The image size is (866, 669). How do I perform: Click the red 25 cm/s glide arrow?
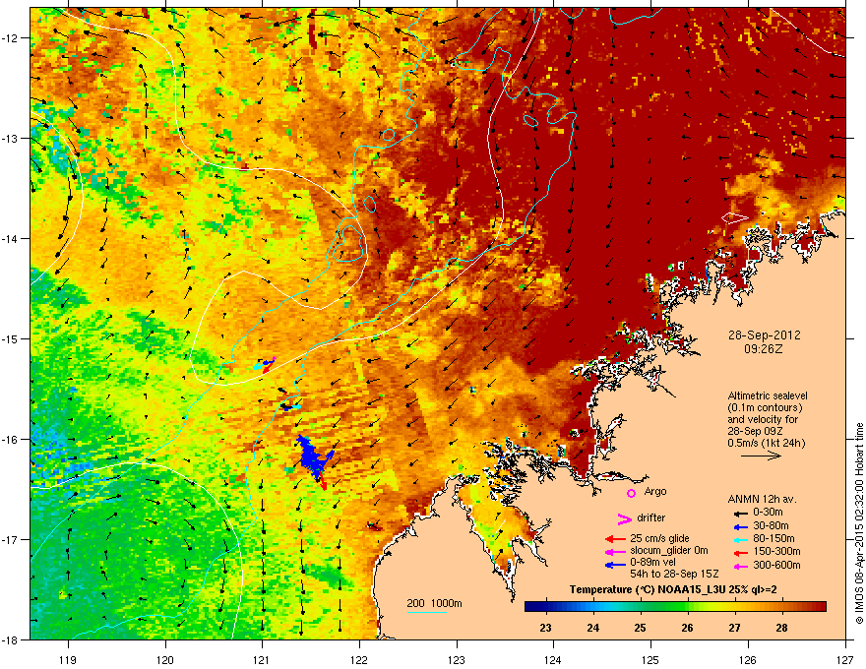click(x=615, y=539)
